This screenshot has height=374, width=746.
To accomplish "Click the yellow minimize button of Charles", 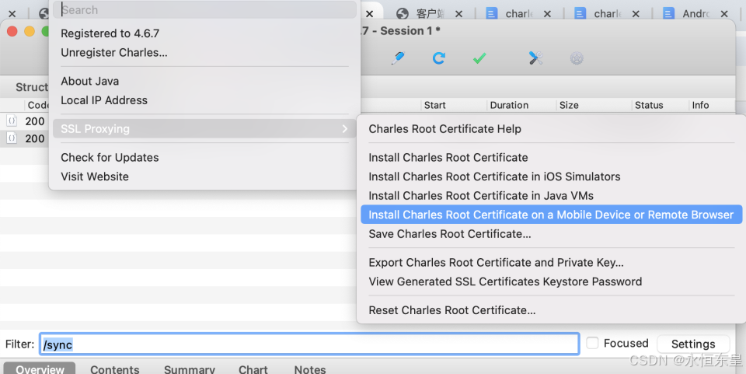I will 30,31.
